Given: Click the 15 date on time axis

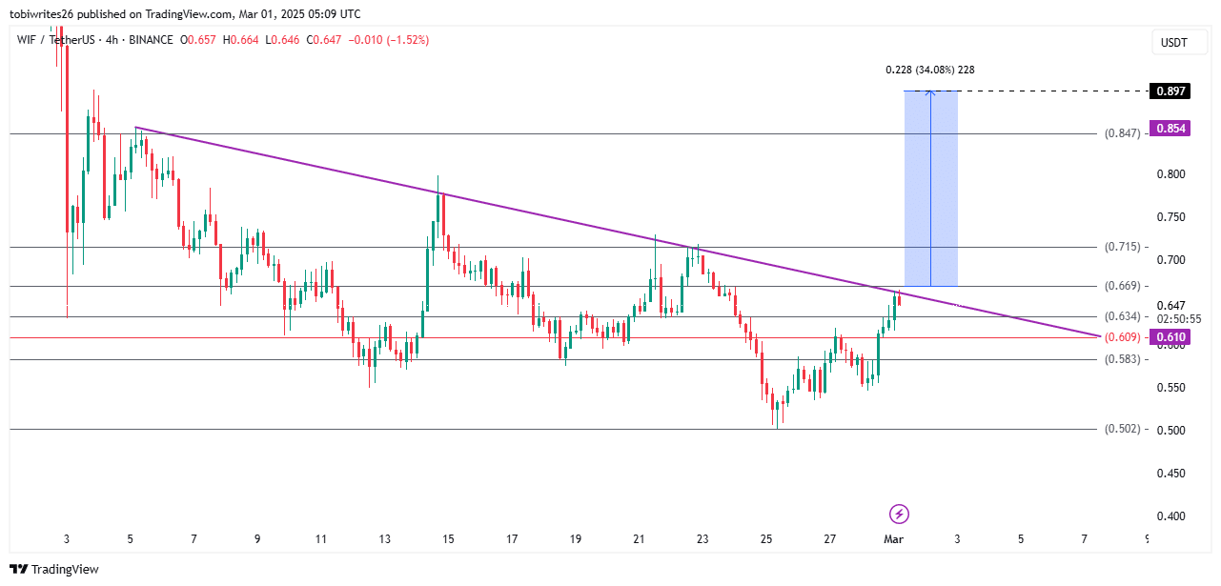Looking at the screenshot, I should click(448, 539).
